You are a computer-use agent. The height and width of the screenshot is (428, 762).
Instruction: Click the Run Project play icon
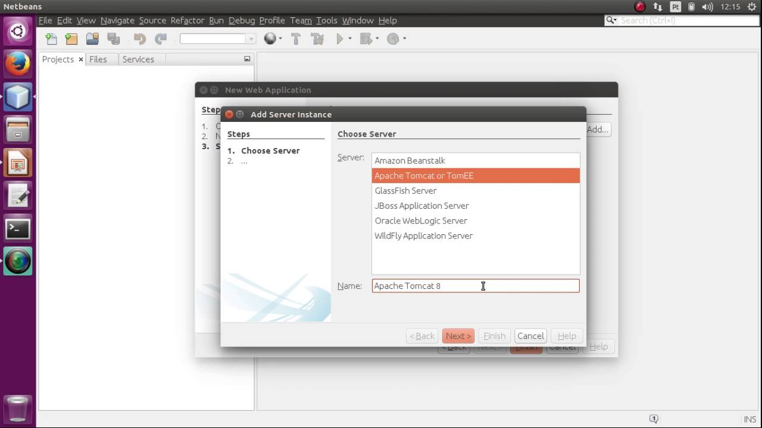340,39
